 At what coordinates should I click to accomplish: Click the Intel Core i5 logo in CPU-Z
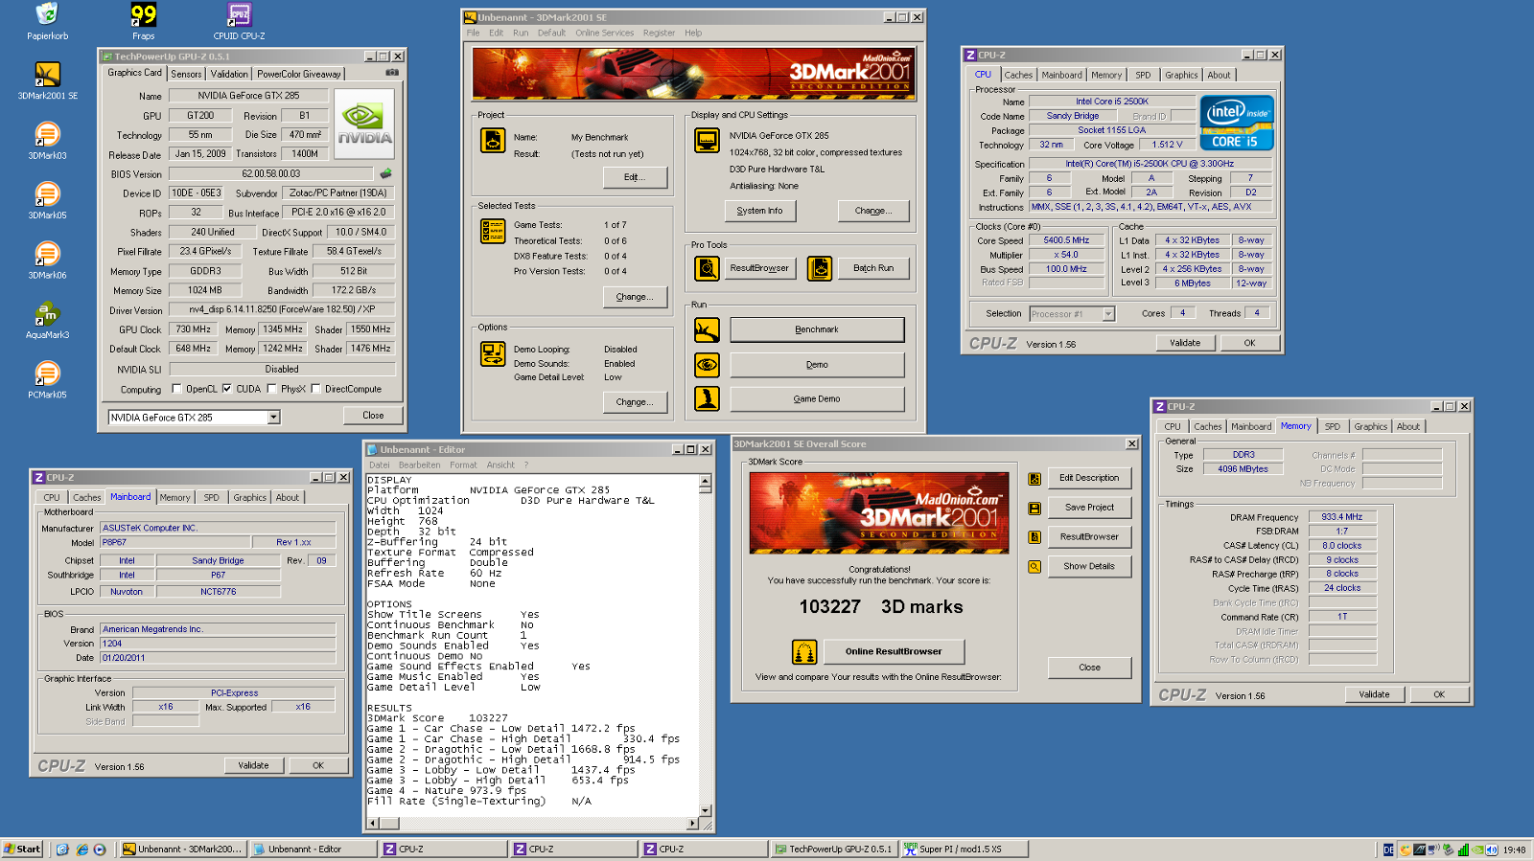pos(1237,123)
